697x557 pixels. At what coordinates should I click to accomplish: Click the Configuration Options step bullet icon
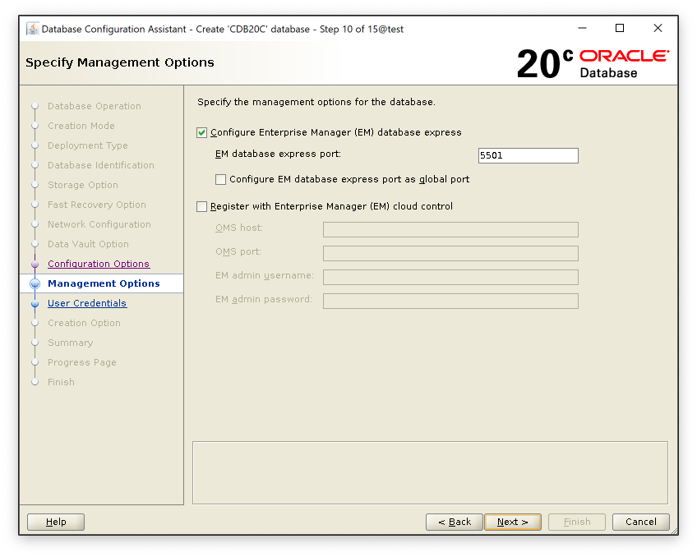[x=35, y=264]
